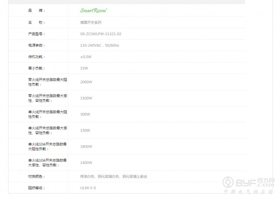This screenshot has width=278, height=198.
Task: Click the value '1500W'
Action: click(x=86, y=98)
